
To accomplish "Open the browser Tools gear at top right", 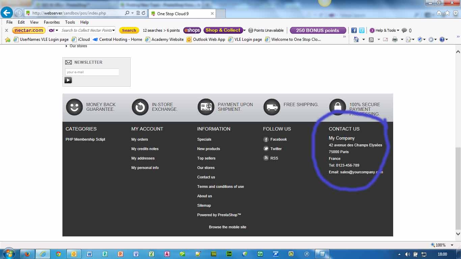I will [x=455, y=13].
